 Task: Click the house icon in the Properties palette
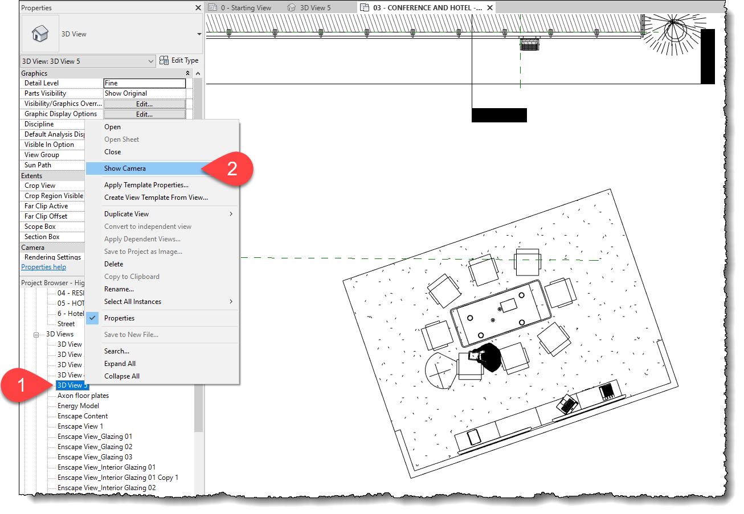click(x=39, y=34)
